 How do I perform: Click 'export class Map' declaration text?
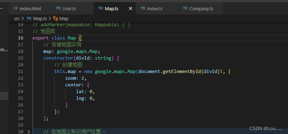[54, 38]
